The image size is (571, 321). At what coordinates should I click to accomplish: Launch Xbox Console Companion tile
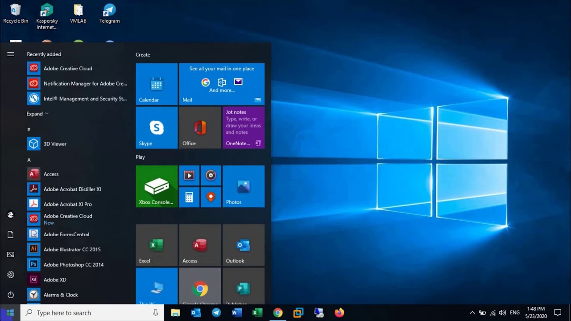[x=157, y=186]
